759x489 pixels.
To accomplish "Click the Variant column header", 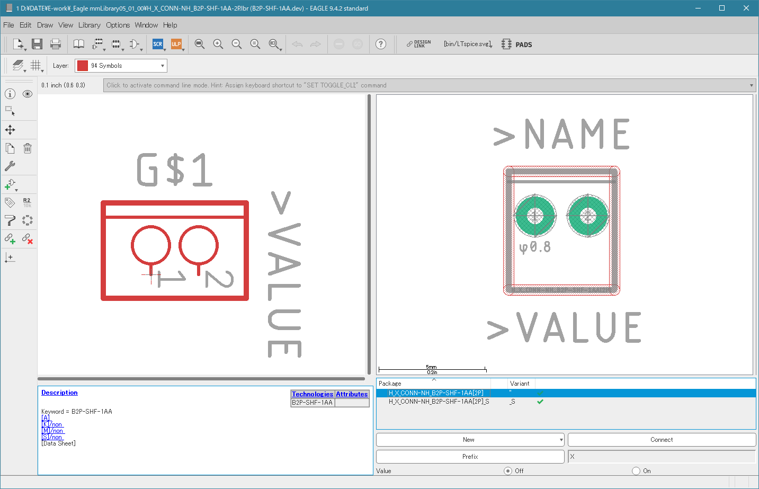I will pos(520,384).
